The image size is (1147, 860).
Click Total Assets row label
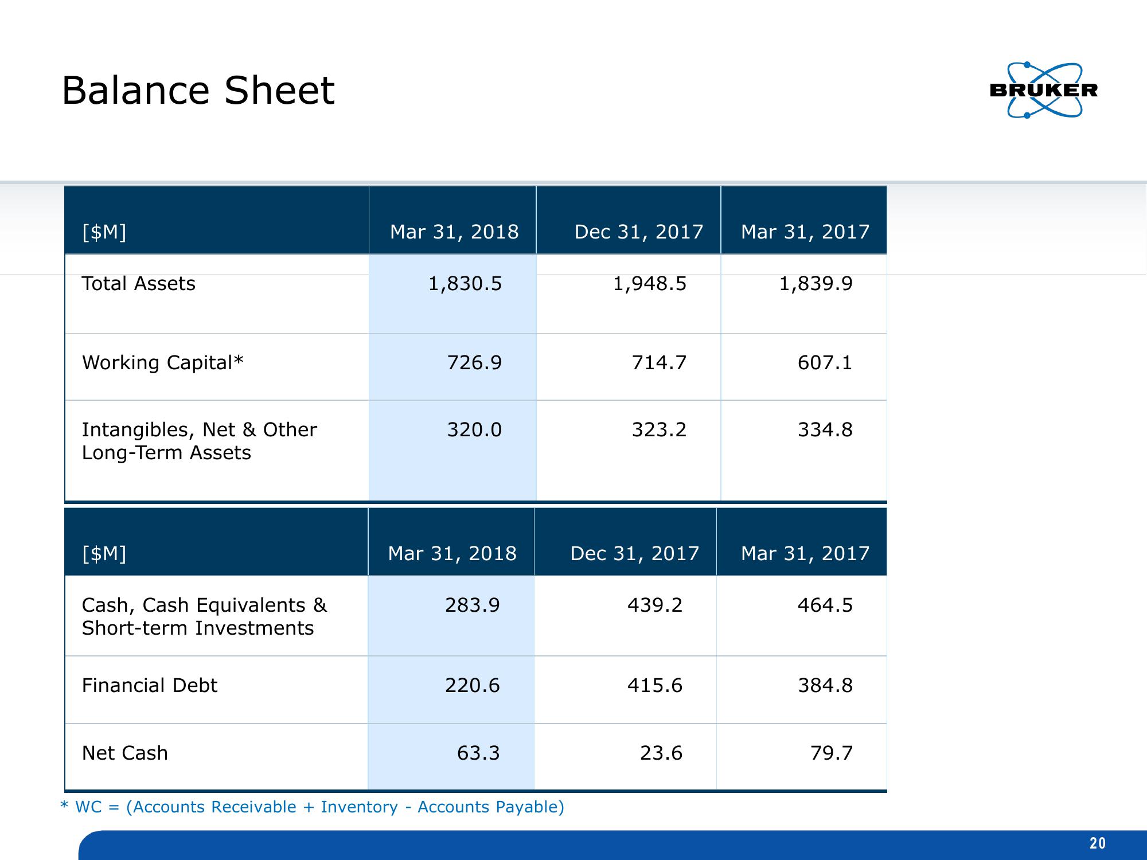click(x=139, y=284)
